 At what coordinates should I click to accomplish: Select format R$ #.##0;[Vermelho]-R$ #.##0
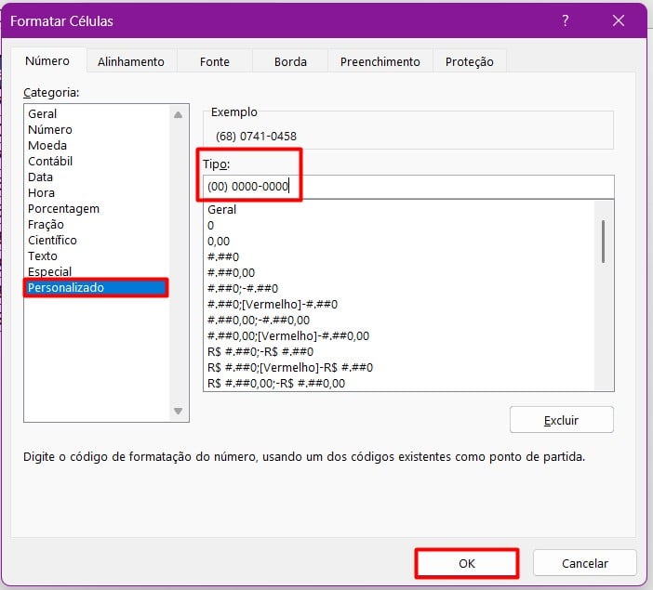[x=399, y=367]
